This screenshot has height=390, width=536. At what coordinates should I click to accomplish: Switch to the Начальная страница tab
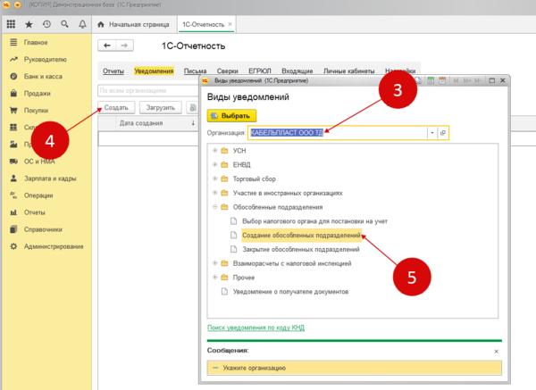[133, 25]
